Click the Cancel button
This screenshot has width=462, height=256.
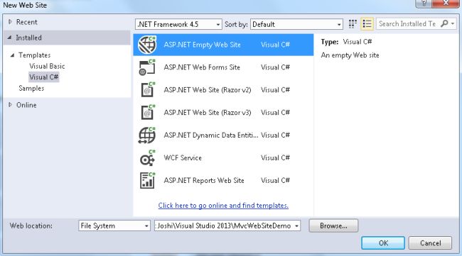[431, 243]
